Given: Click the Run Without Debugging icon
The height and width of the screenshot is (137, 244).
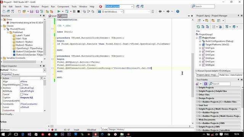Looking at the screenshot, I should [67, 11].
